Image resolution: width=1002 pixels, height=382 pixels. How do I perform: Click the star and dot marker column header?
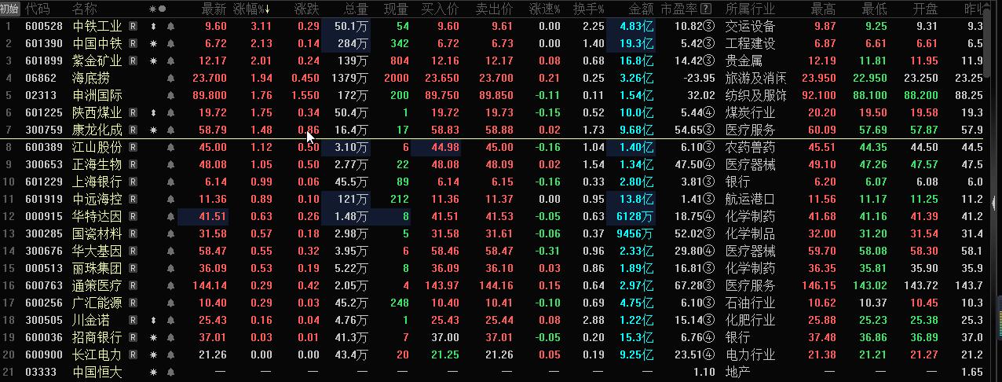coord(157,9)
